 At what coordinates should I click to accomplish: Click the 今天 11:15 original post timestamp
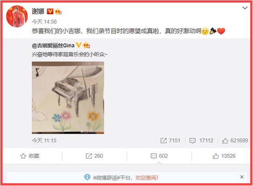[44, 140]
